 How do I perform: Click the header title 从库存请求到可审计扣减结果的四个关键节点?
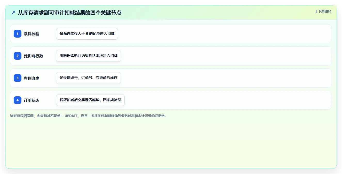coord(70,13)
